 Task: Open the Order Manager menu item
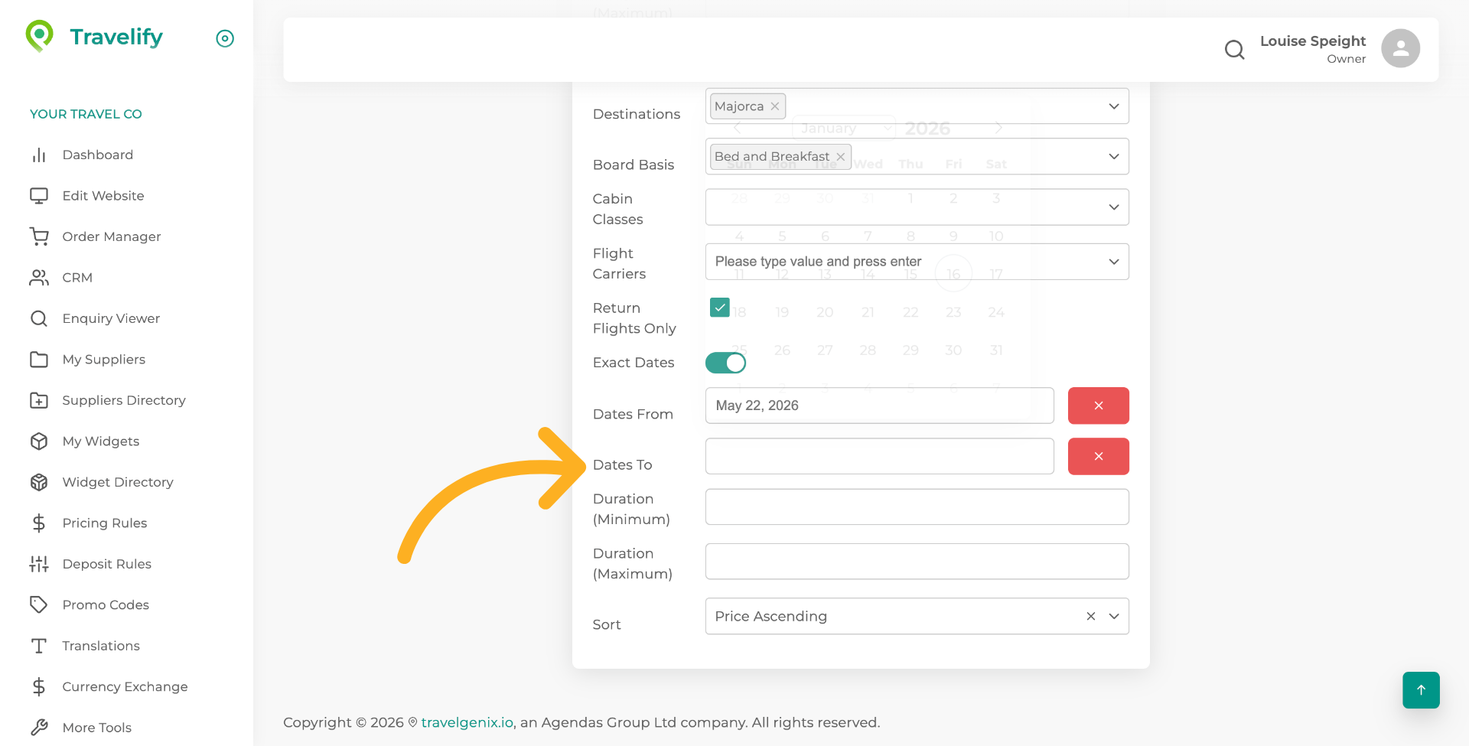[x=112, y=236]
